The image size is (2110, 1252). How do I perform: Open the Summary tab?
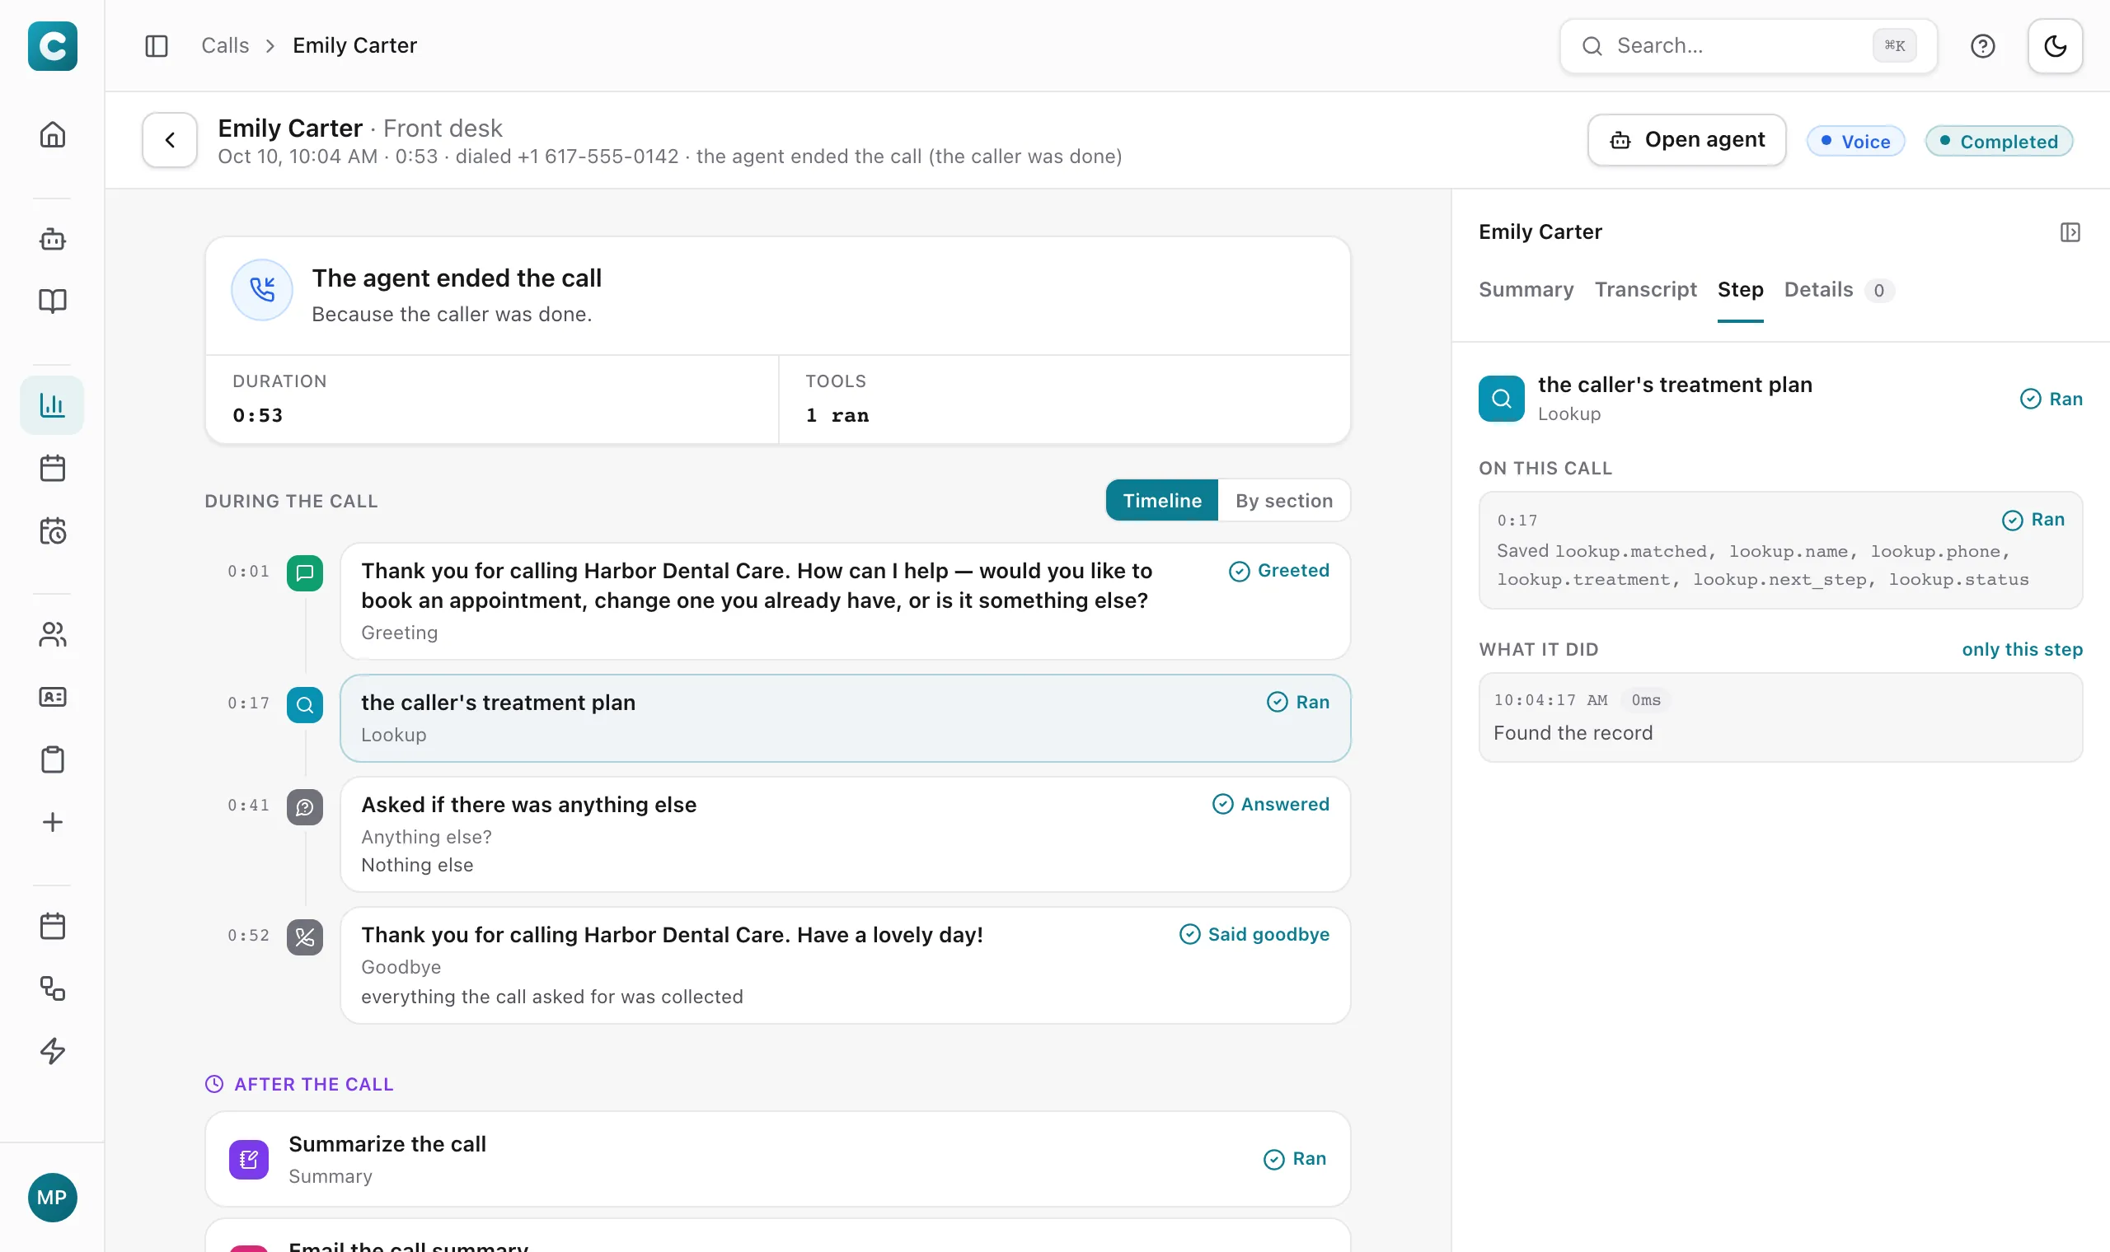click(1526, 290)
